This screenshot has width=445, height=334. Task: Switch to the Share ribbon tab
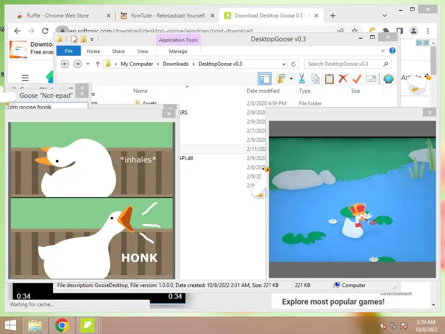[118, 51]
